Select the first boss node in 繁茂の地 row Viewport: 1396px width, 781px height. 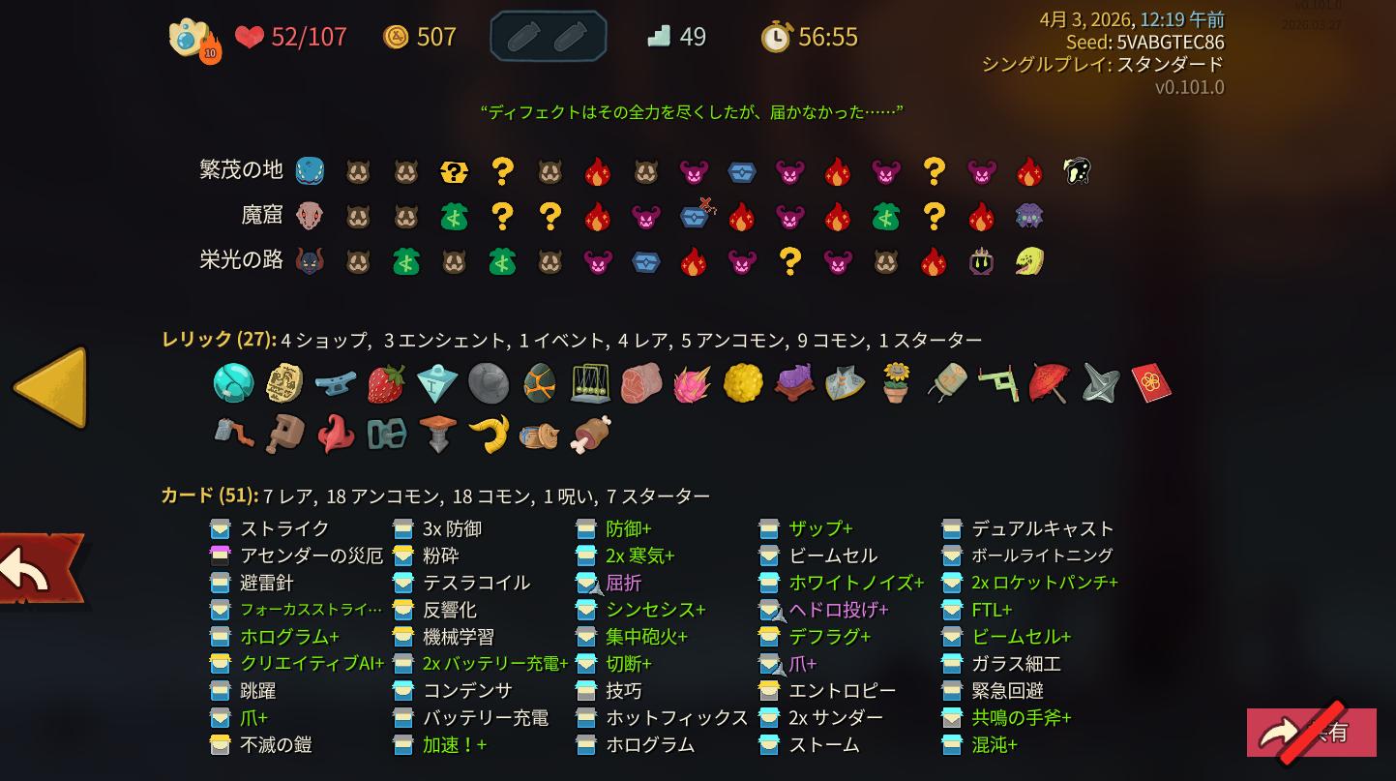[1077, 171]
